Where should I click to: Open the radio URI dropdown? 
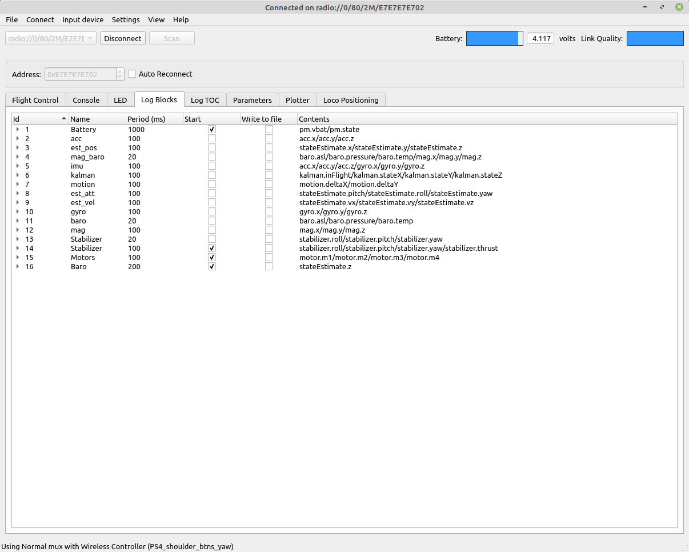pyautogui.click(x=50, y=38)
